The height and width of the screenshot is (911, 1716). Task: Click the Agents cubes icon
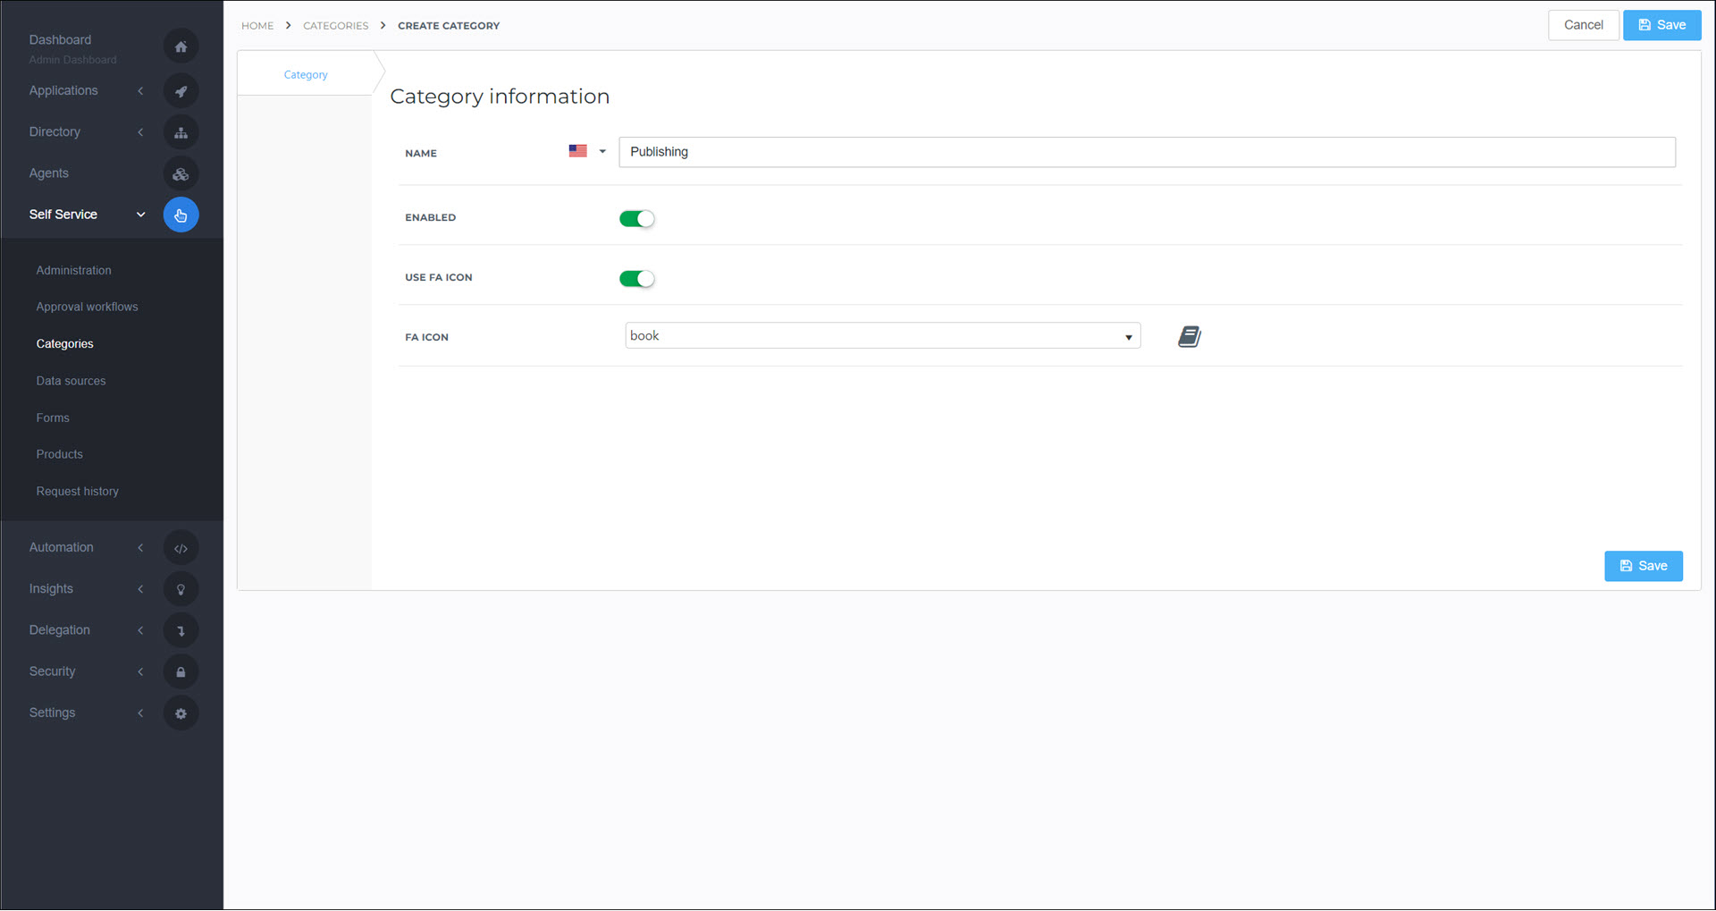tap(181, 174)
